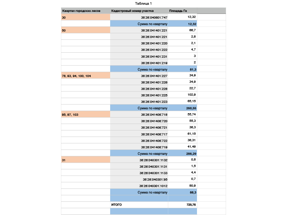Select the ИТОГО label cell
287x215 pixels.
tap(139, 205)
